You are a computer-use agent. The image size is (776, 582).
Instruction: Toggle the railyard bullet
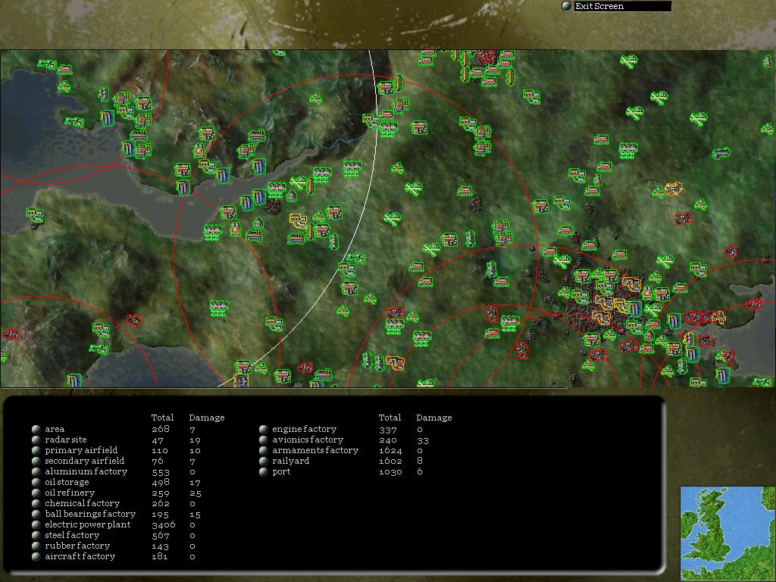click(264, 461)
